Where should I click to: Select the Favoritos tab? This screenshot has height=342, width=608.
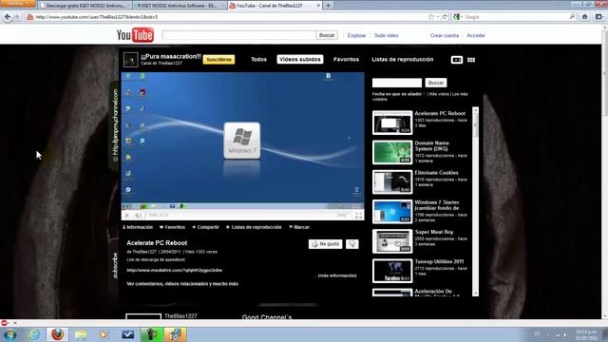coord(346,59)
